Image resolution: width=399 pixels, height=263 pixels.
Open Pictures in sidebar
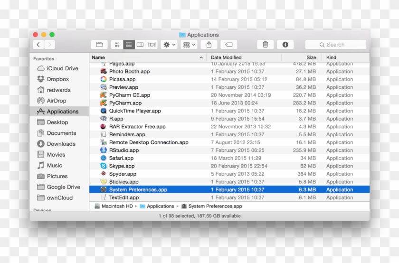(59, 176)
